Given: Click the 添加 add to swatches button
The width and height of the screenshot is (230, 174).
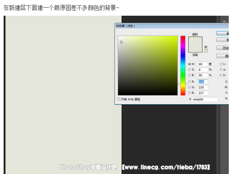Looking at the screenshot, I should 222,48.
